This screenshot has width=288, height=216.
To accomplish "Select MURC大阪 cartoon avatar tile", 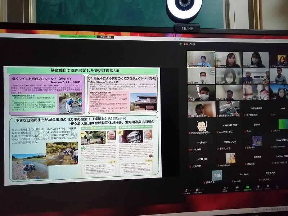I will tap(202, 126).
